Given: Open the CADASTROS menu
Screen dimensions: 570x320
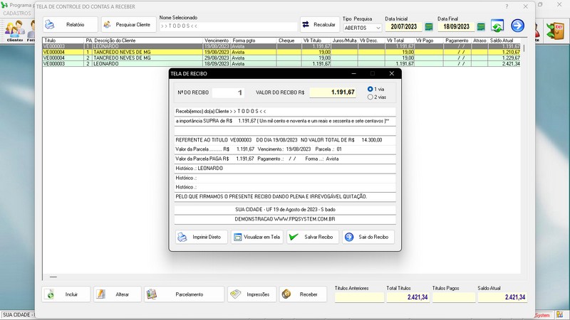Looking at the screenshot, I should coord(17,13).
